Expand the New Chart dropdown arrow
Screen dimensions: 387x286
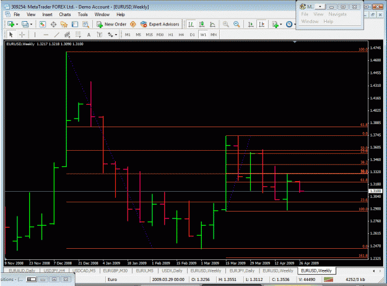tap(17, 24)
